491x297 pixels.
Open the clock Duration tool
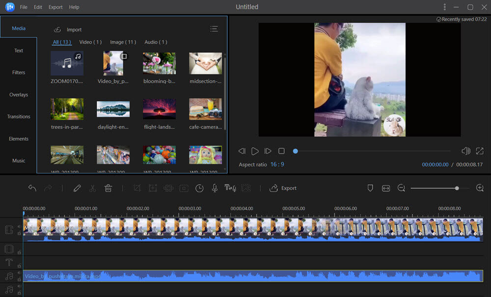point(199,188)
